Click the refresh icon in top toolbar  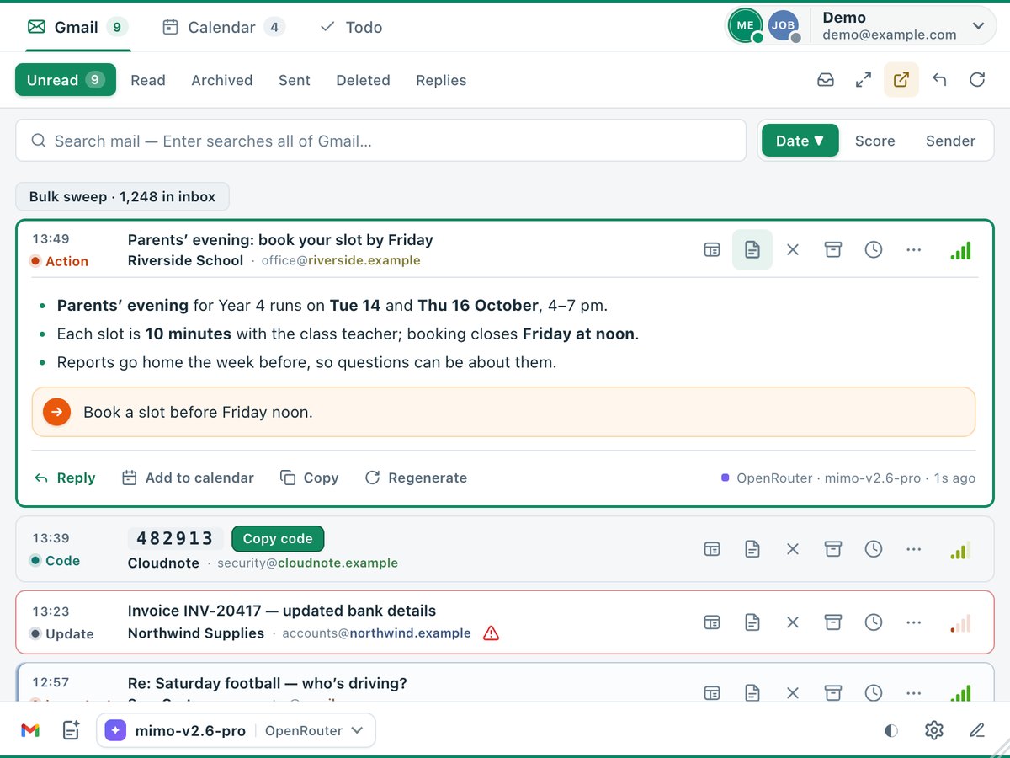pos(977,80)
